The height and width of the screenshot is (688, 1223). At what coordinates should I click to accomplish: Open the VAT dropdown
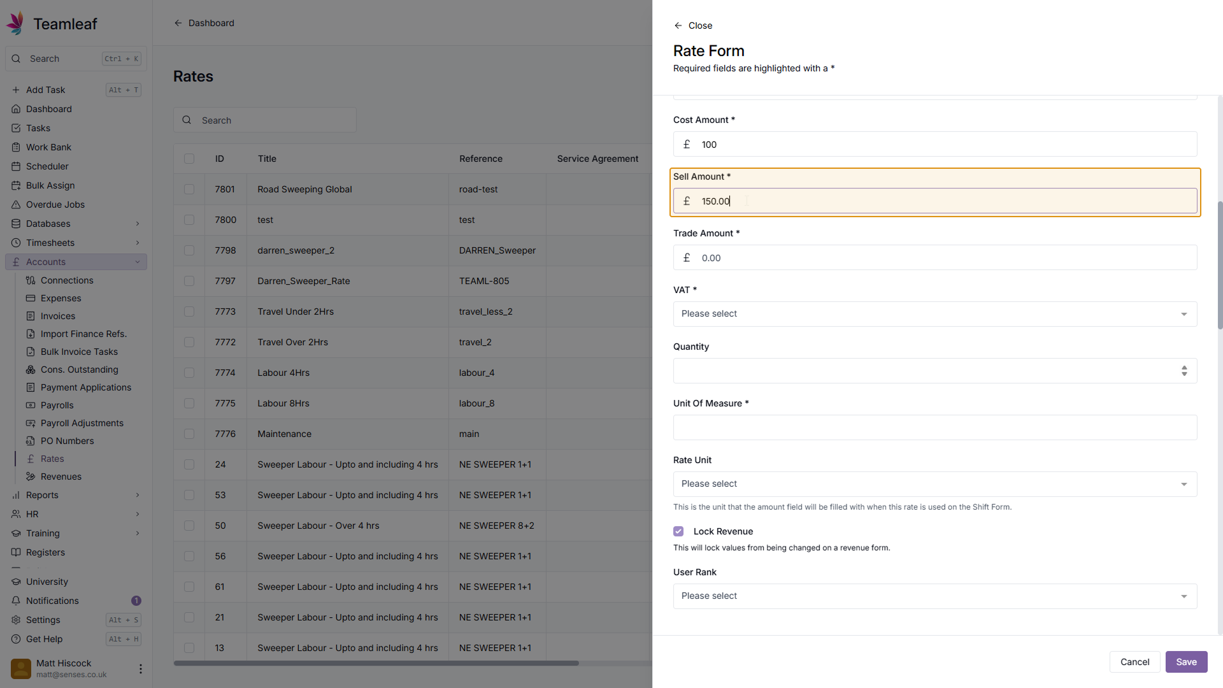(x=934, y=314)
